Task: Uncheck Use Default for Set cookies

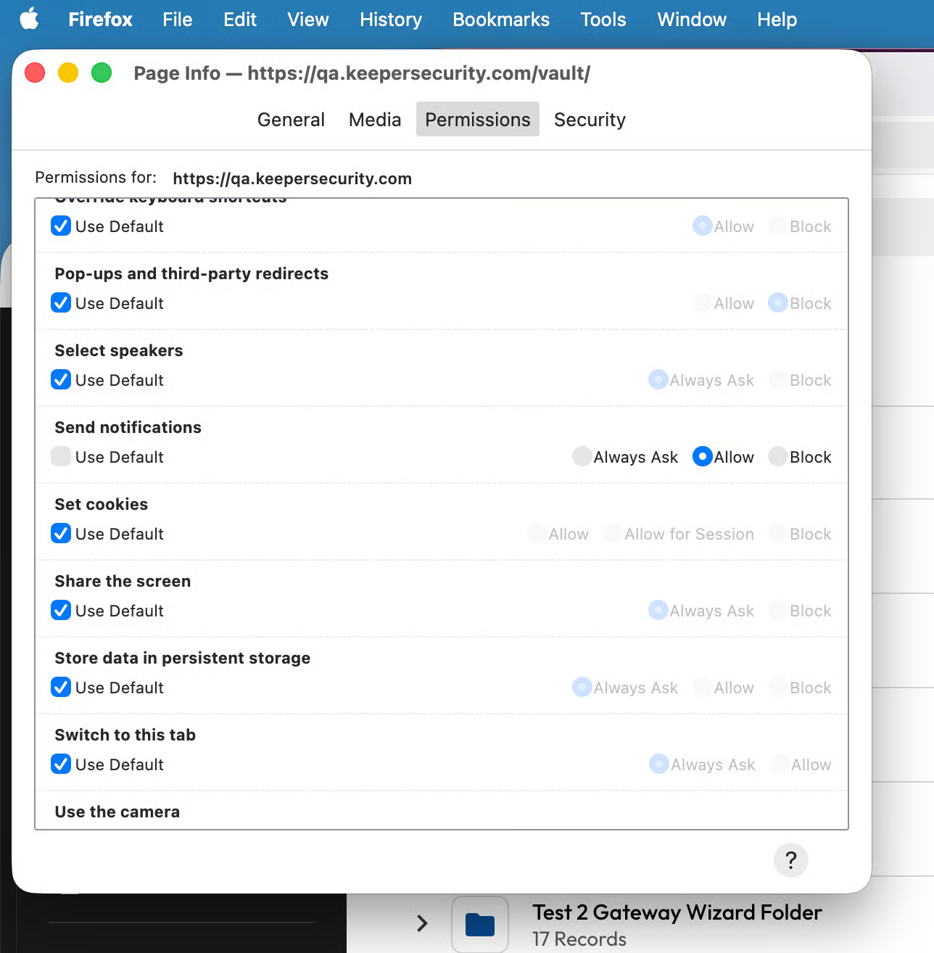Action: pos(62,534)
